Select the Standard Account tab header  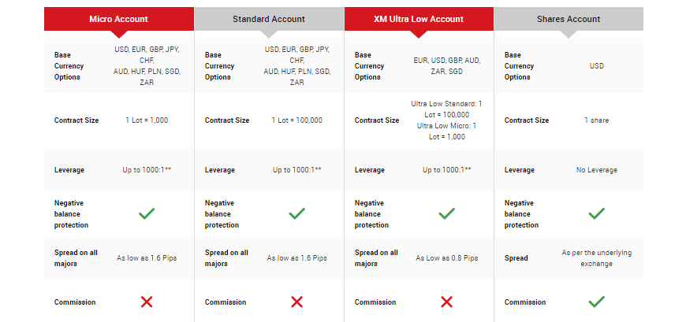pyautogui.click(x=269, y=19)
